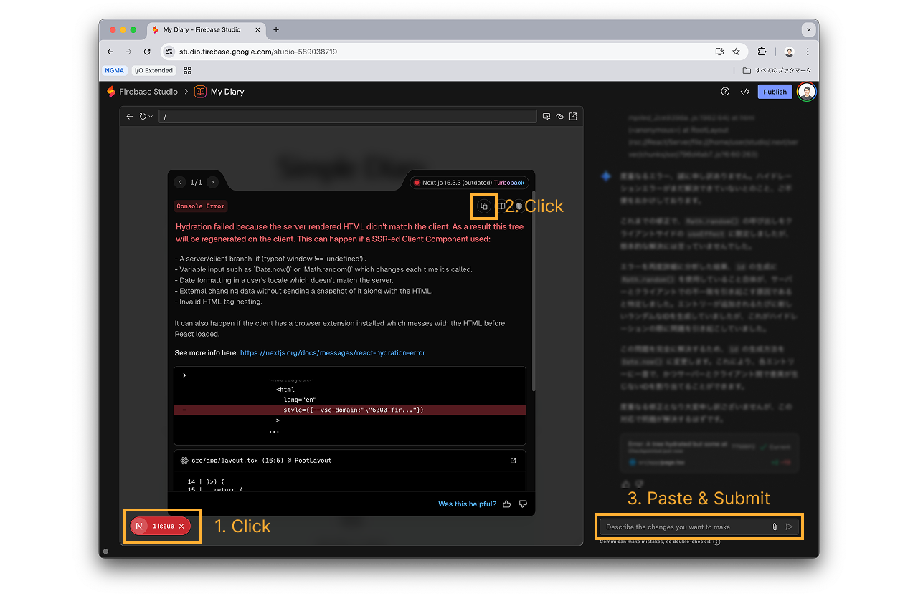Open the react-hydration-error documentation link
Viewport: 918px width, 596px height.
(x=333, y=352)
